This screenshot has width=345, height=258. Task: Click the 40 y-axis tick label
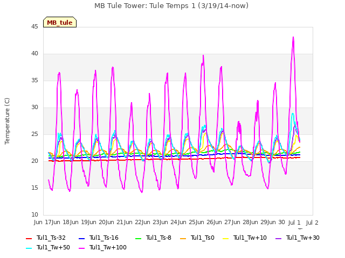(34, 54)
